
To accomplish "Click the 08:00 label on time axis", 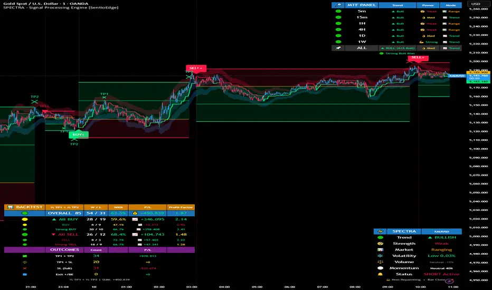I will [355, 287].
